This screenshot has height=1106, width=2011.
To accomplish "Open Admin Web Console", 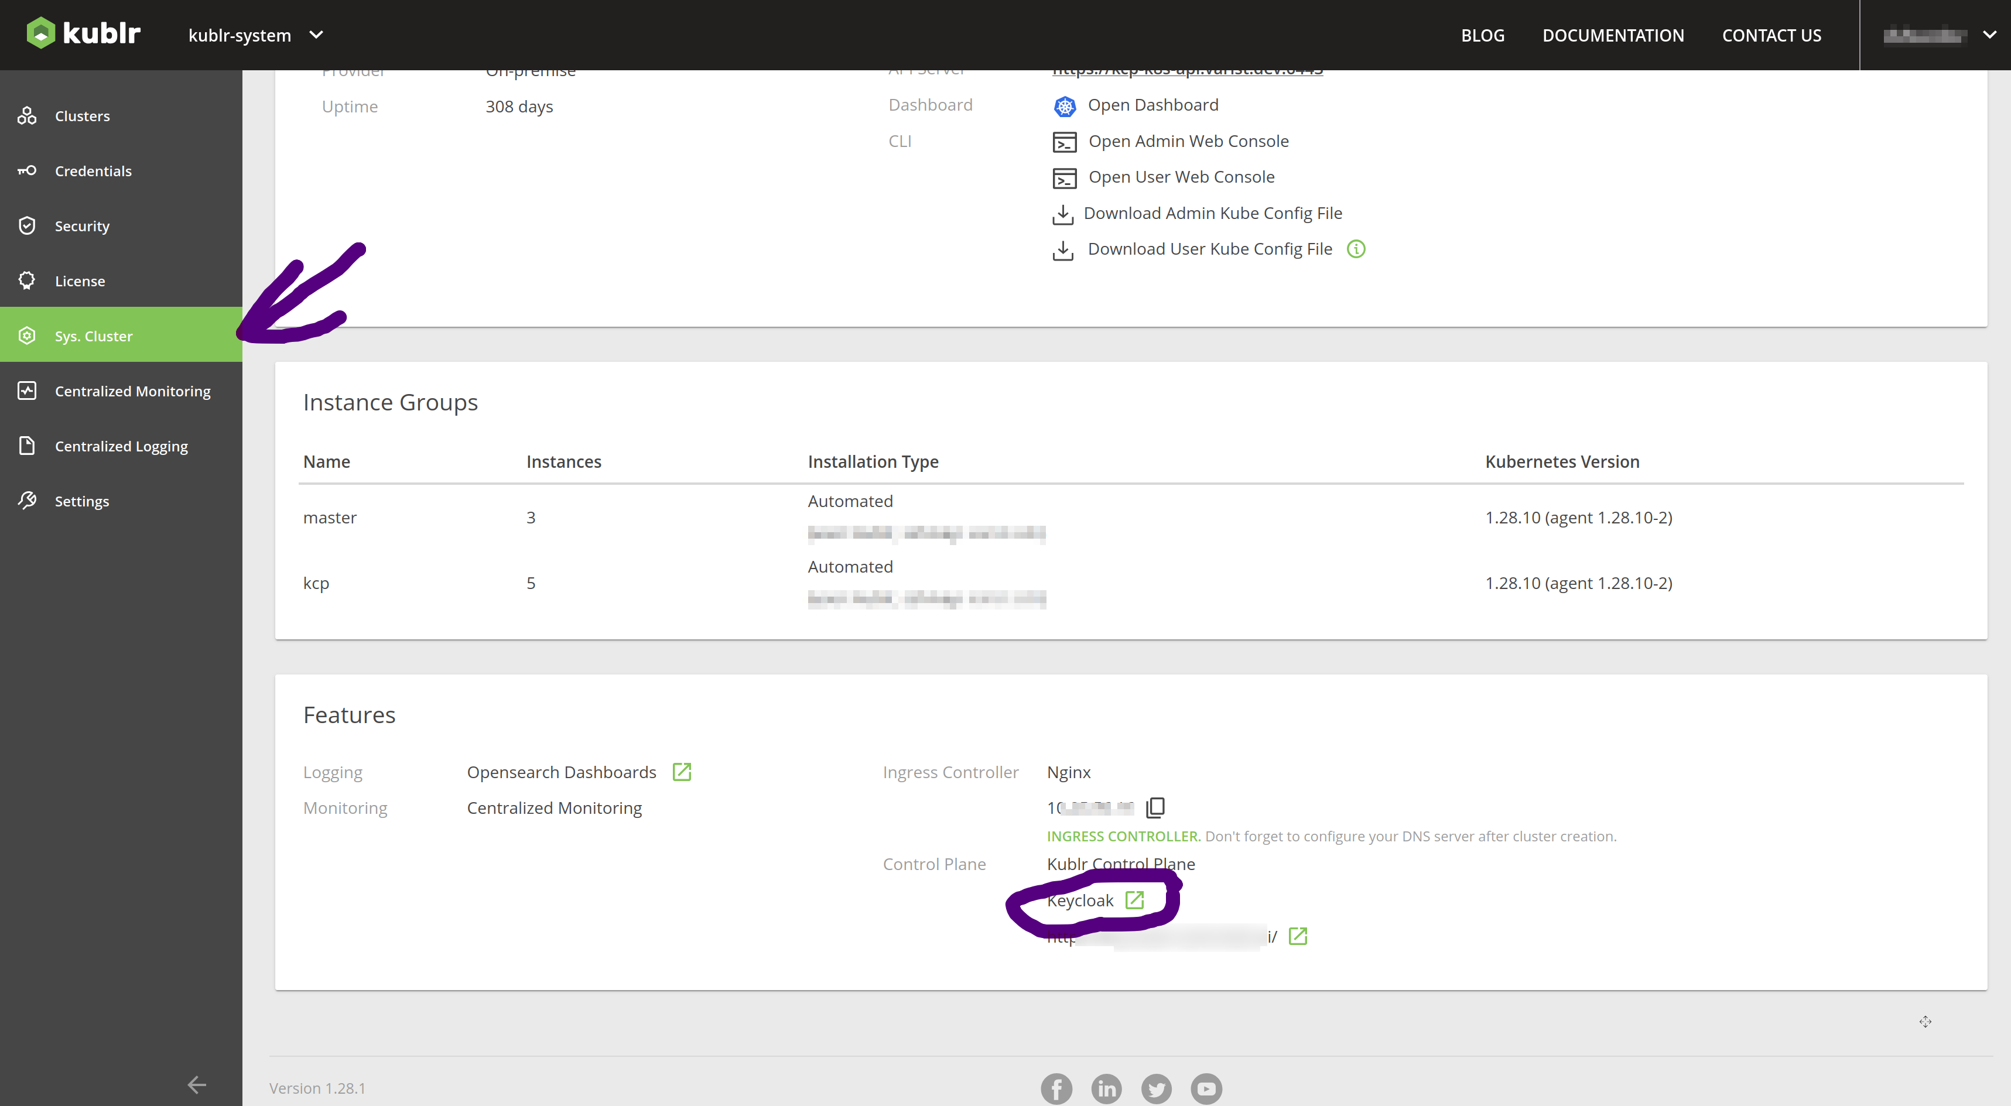I will click(x=1188, y=141).
